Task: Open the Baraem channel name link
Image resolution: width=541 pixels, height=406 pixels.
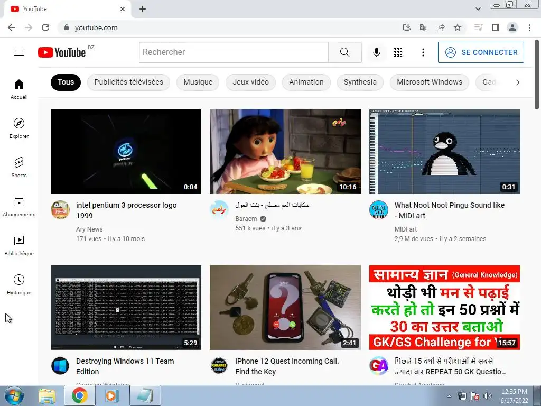Action: 246,219
